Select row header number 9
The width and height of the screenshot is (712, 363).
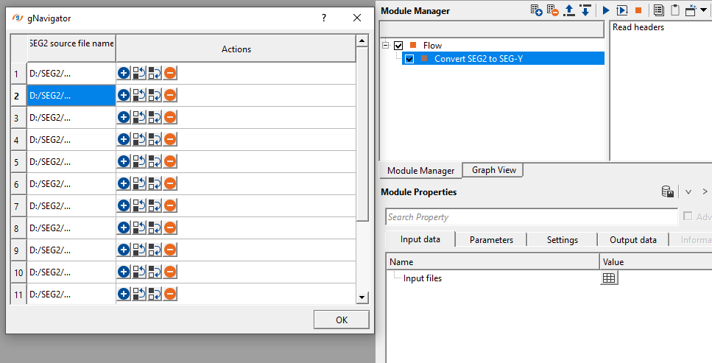[x=18, y=250]
